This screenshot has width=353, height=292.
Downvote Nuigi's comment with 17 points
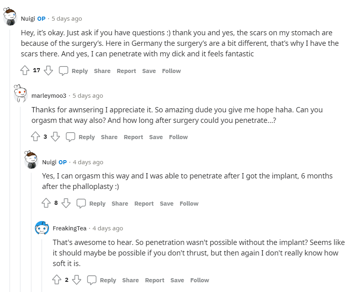pos(49,71)
